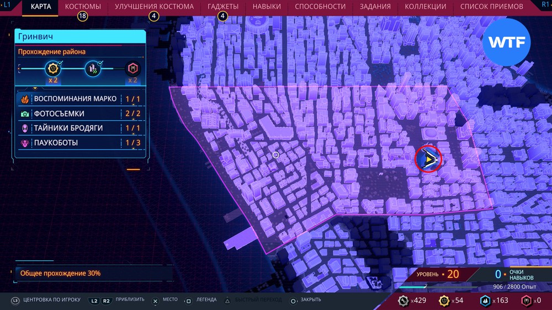
Task: Click the flame icon beside Воспоминания Марко
Action: (x=25, y=99)
